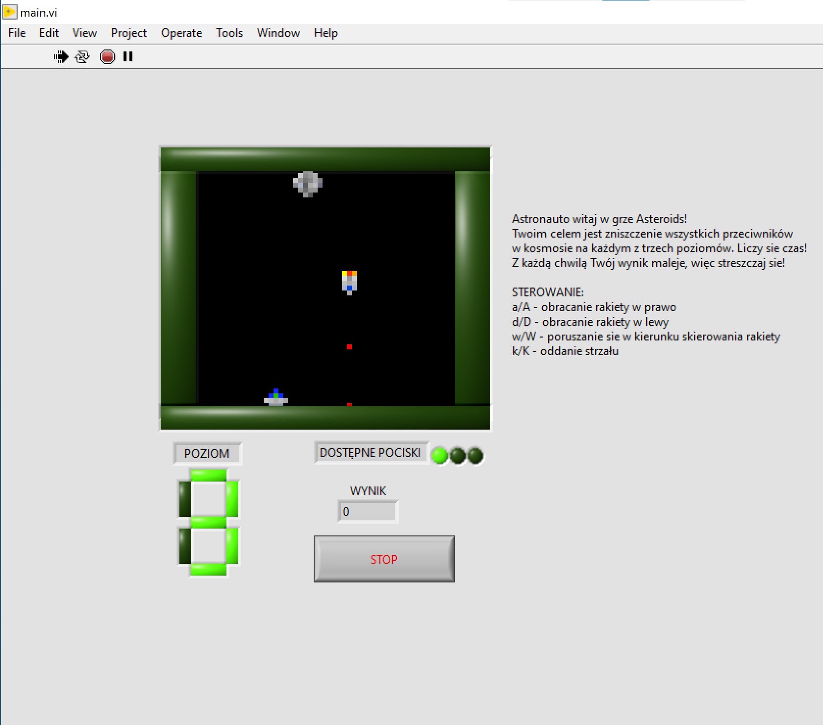Click the asteroid at the top of the game area
Screen dimensions: 823x725
[x=308, y=182]
